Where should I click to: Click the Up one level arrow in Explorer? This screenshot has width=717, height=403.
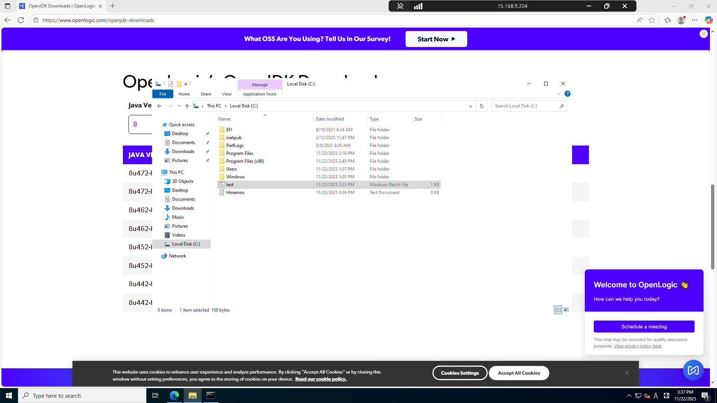187,106
